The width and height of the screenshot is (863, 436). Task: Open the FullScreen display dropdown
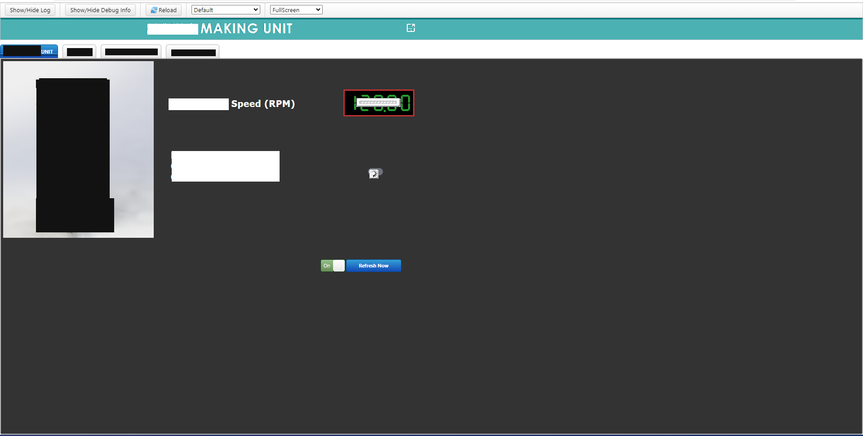296,9
